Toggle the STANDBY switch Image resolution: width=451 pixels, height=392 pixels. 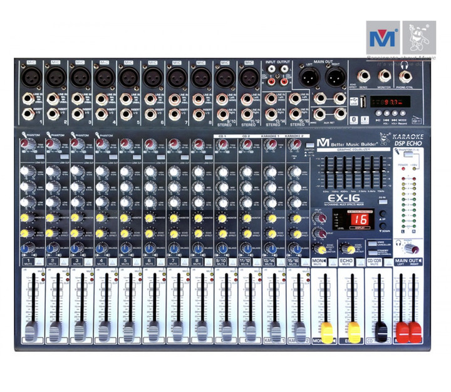[373, 252]
